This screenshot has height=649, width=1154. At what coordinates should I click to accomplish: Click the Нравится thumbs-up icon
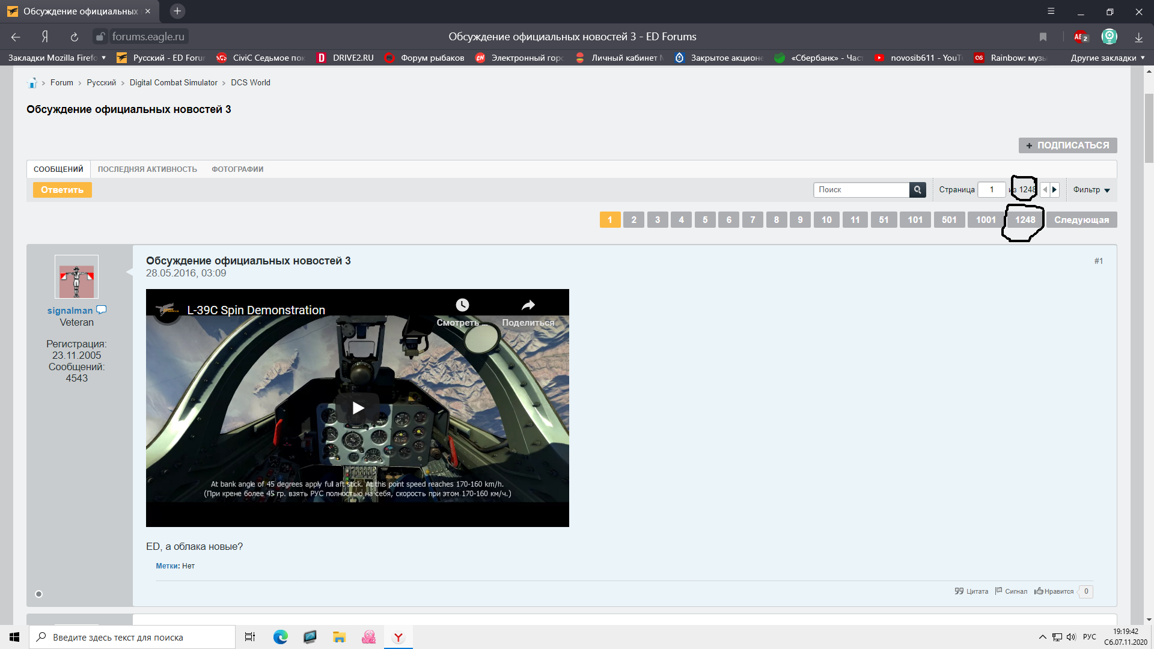tap(1039, 591)
